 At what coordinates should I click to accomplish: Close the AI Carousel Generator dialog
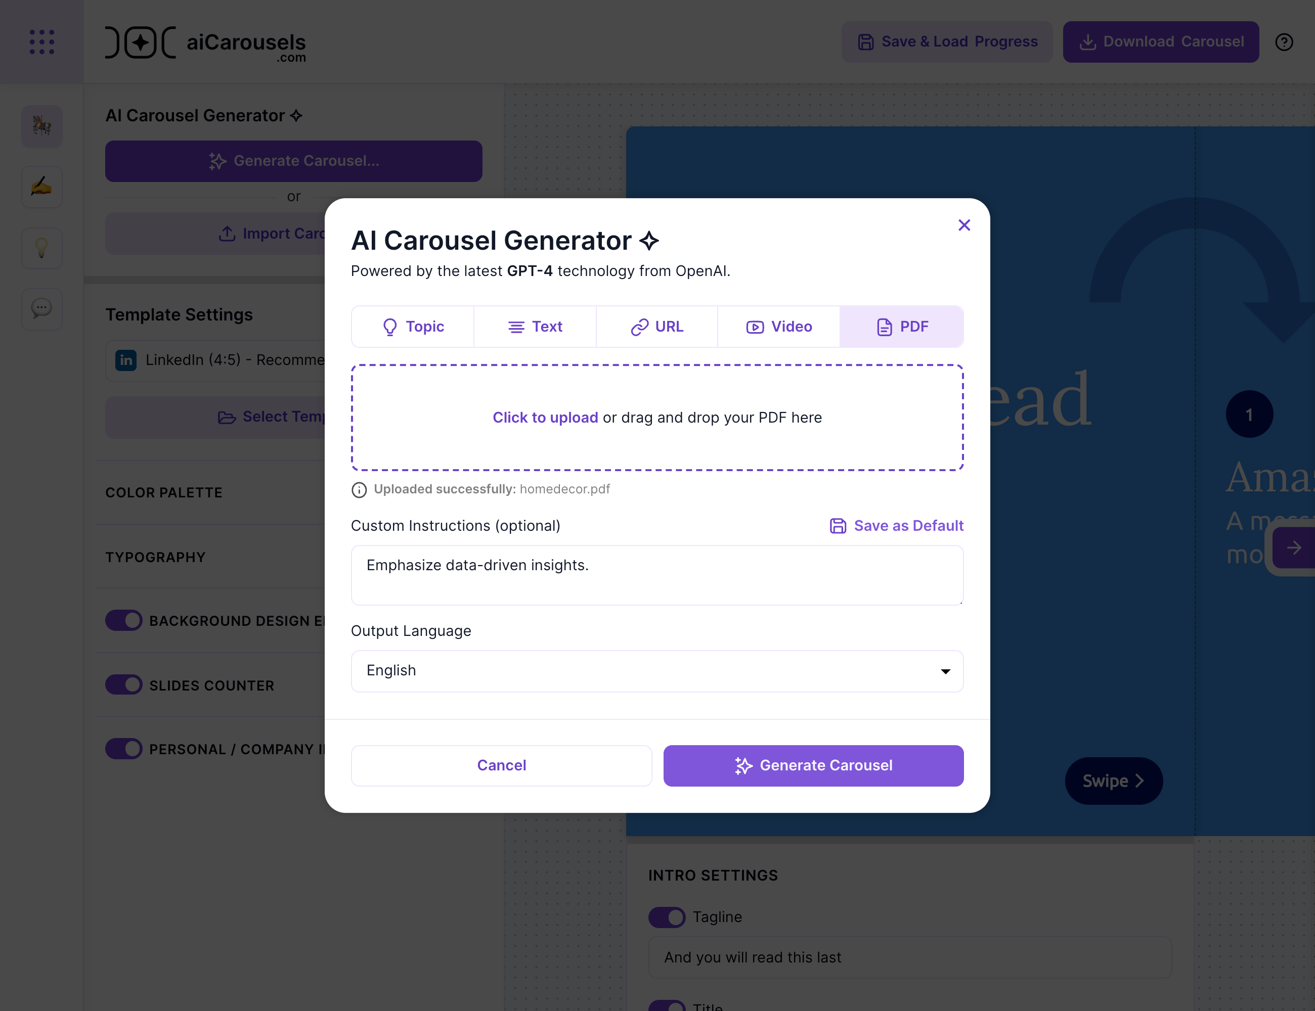pyautogui.click(x=964, y=225)
